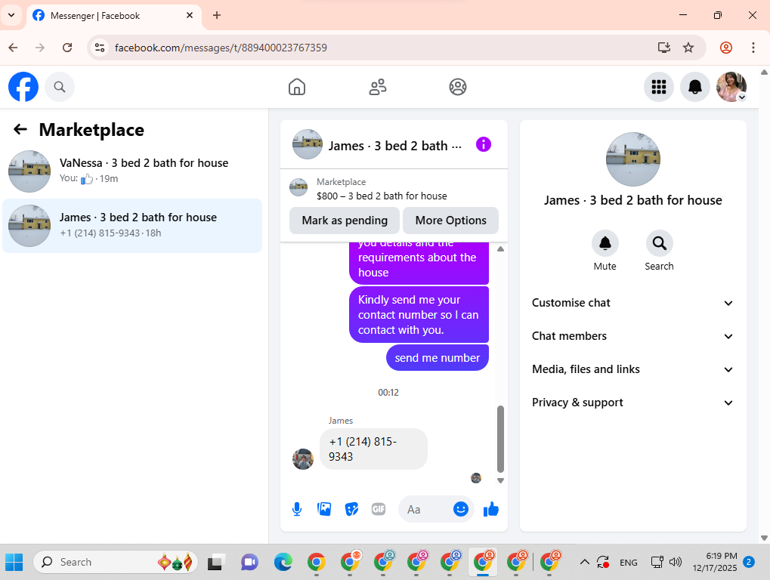770x580 pixels.
Task: Open the emoji picker smiley face
Action: click(x=461, y=509)
